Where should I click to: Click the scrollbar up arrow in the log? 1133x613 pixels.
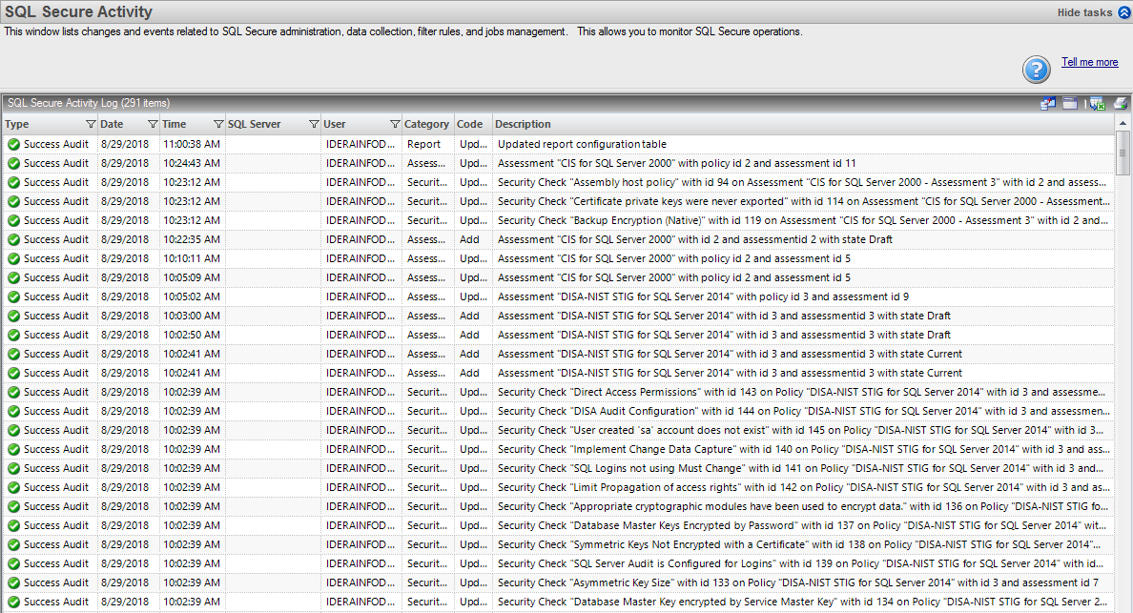1123,123
